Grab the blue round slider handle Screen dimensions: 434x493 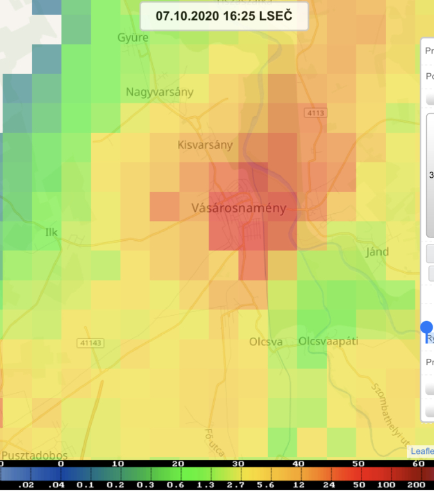pyautogui.click(x=427, y=327)
